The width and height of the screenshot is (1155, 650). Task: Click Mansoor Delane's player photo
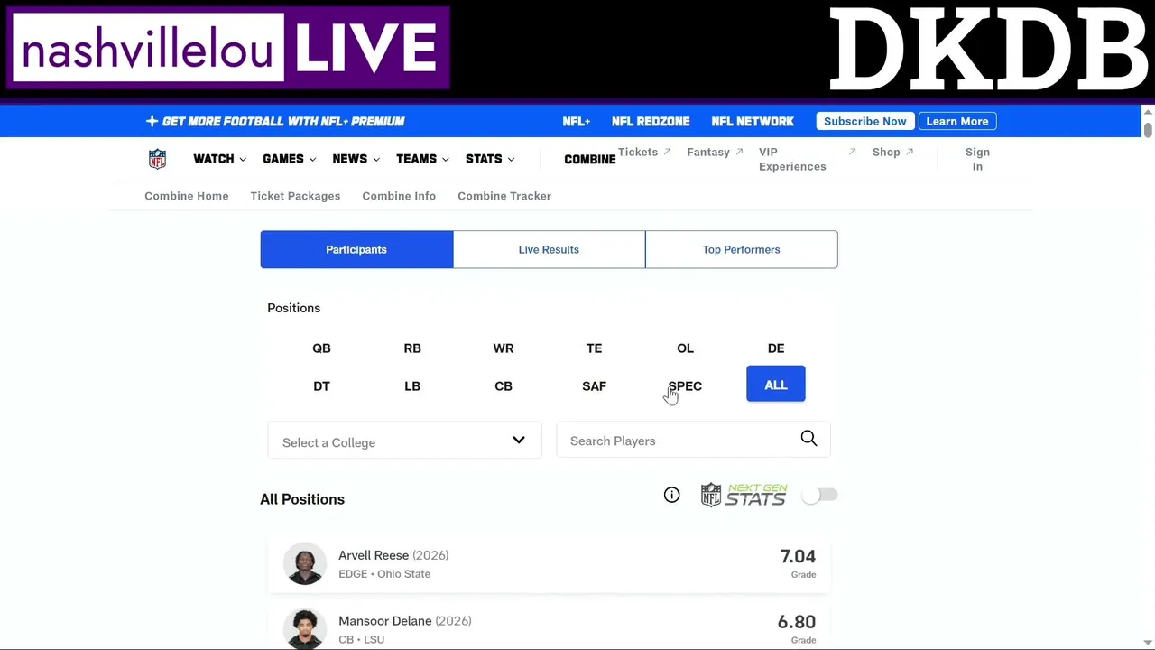[x=305, y=628]
